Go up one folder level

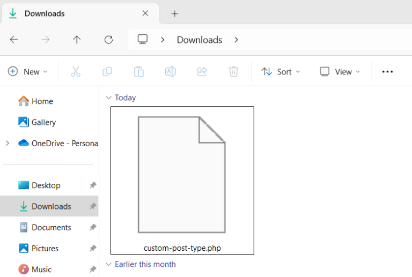(77, 40)
